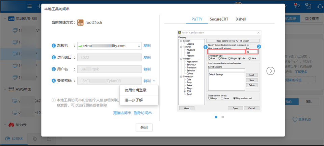Click the PuTTY Configuration tutorial image

(219, 71)
